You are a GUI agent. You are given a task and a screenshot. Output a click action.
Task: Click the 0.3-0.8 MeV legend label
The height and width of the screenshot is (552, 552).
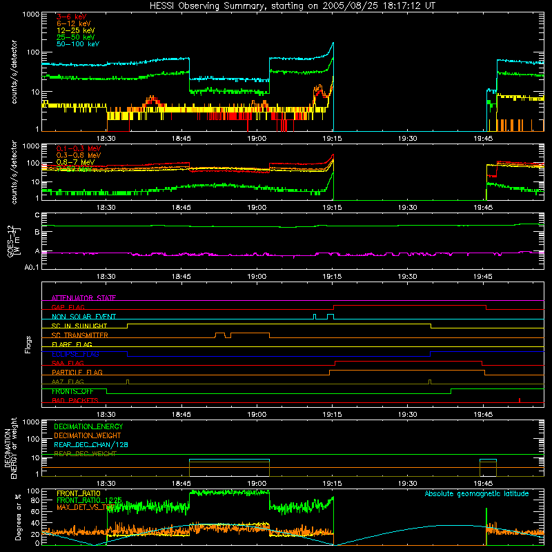click(x=79, y=155)
